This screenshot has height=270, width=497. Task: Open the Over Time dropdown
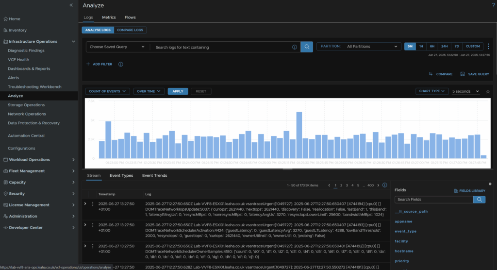pos(149,91)
